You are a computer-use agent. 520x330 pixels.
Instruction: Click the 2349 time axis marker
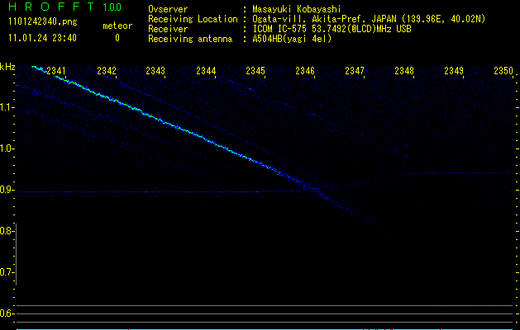(454, 71)
